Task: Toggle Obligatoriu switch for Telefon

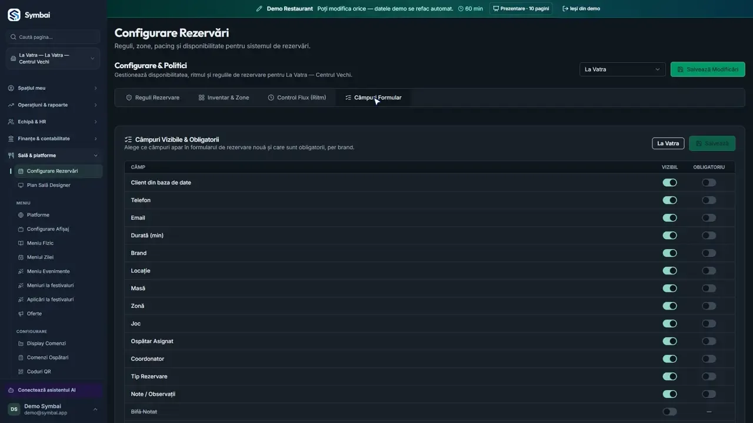Action: pyautogui.click(x=709, y=200)
